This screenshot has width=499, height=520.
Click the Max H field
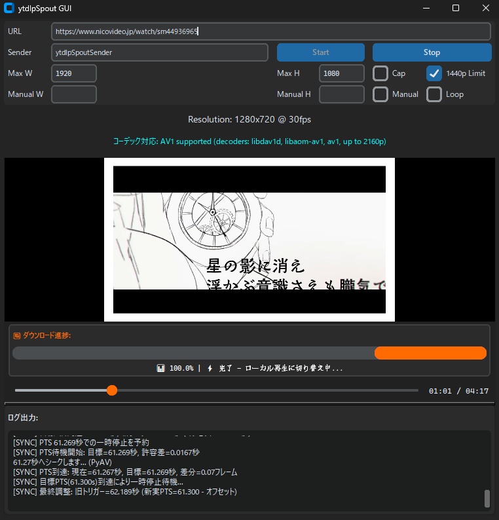point(342,73)
